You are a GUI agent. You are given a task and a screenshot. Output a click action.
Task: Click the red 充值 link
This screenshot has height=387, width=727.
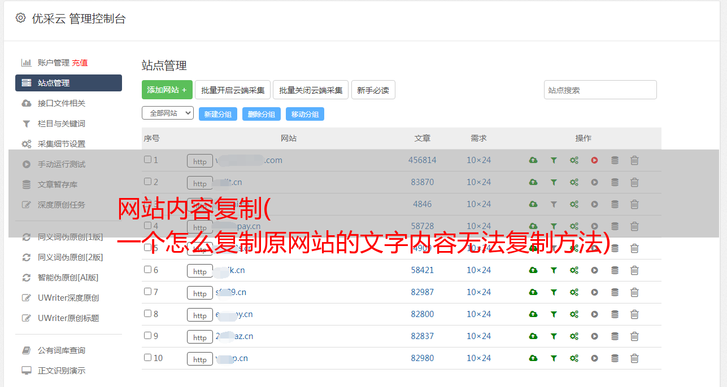click(80, 63)
